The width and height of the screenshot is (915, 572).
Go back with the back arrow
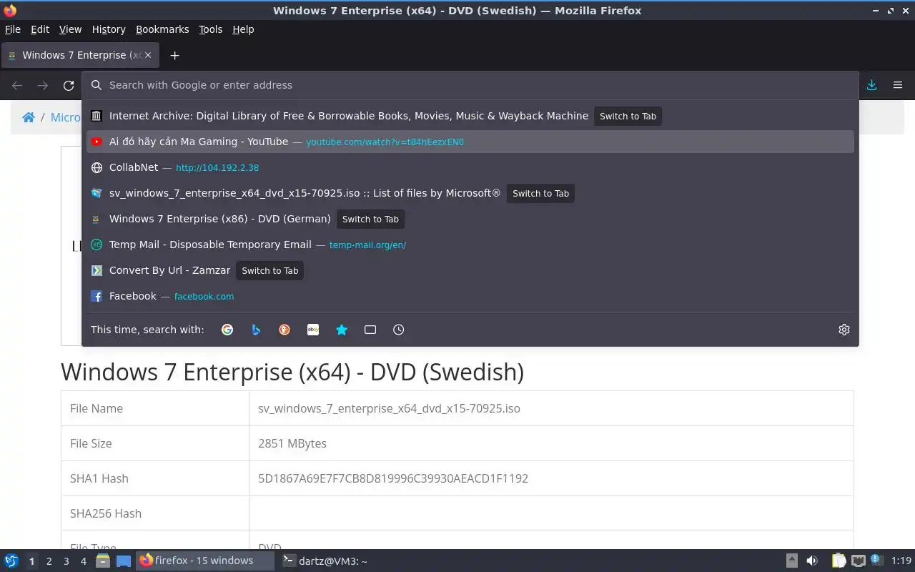click(x=17, y=85)
